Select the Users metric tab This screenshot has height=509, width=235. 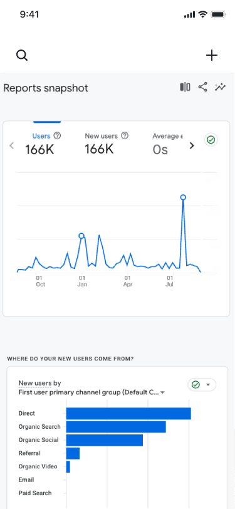[43, 143]
